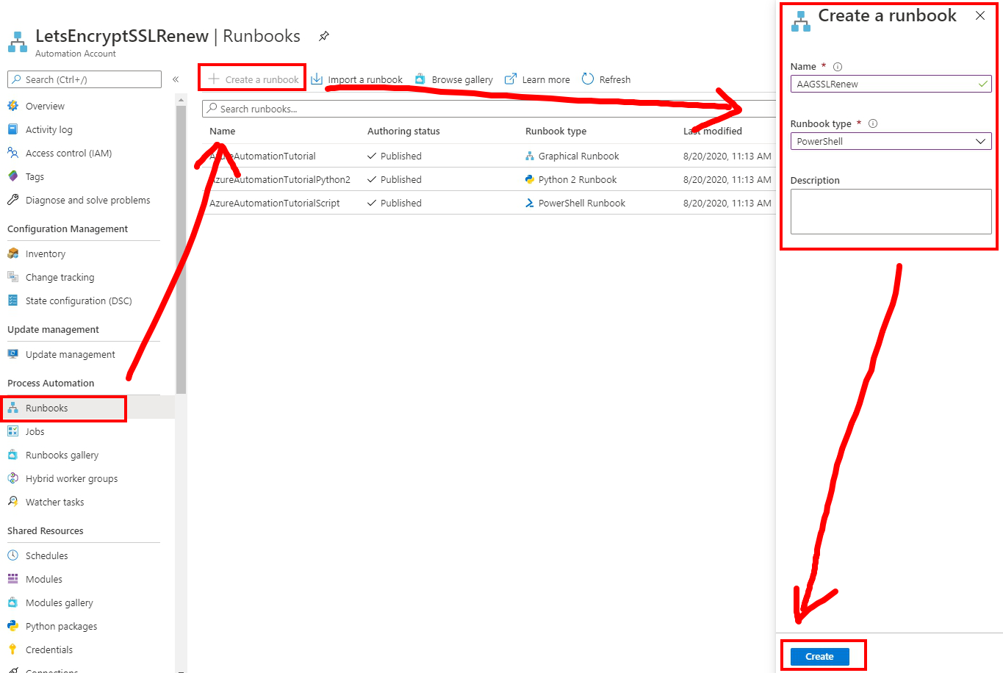
Task: Click the Jobs icon in sidebar
Action: (12, 431)
